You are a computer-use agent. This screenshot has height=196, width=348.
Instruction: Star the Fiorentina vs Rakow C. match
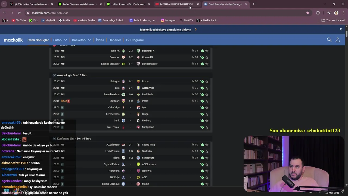[x=207, y=171]
